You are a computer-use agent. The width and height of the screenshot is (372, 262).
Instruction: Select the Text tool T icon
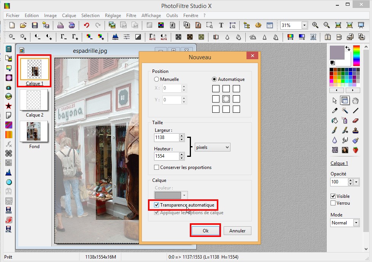(221, 25)
